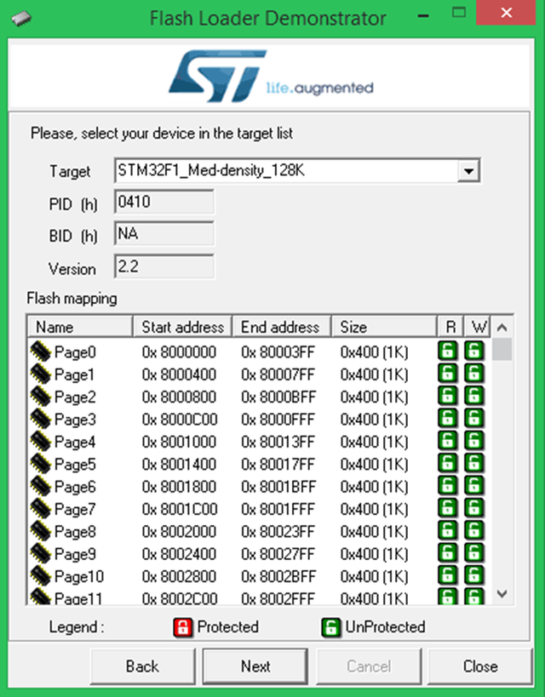Click the Close button at bottom

point(480,666)
